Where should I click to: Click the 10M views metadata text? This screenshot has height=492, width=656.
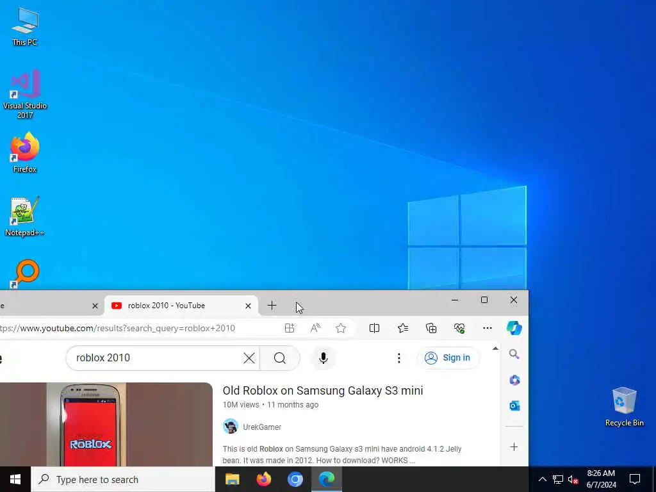tap(241, 405)
